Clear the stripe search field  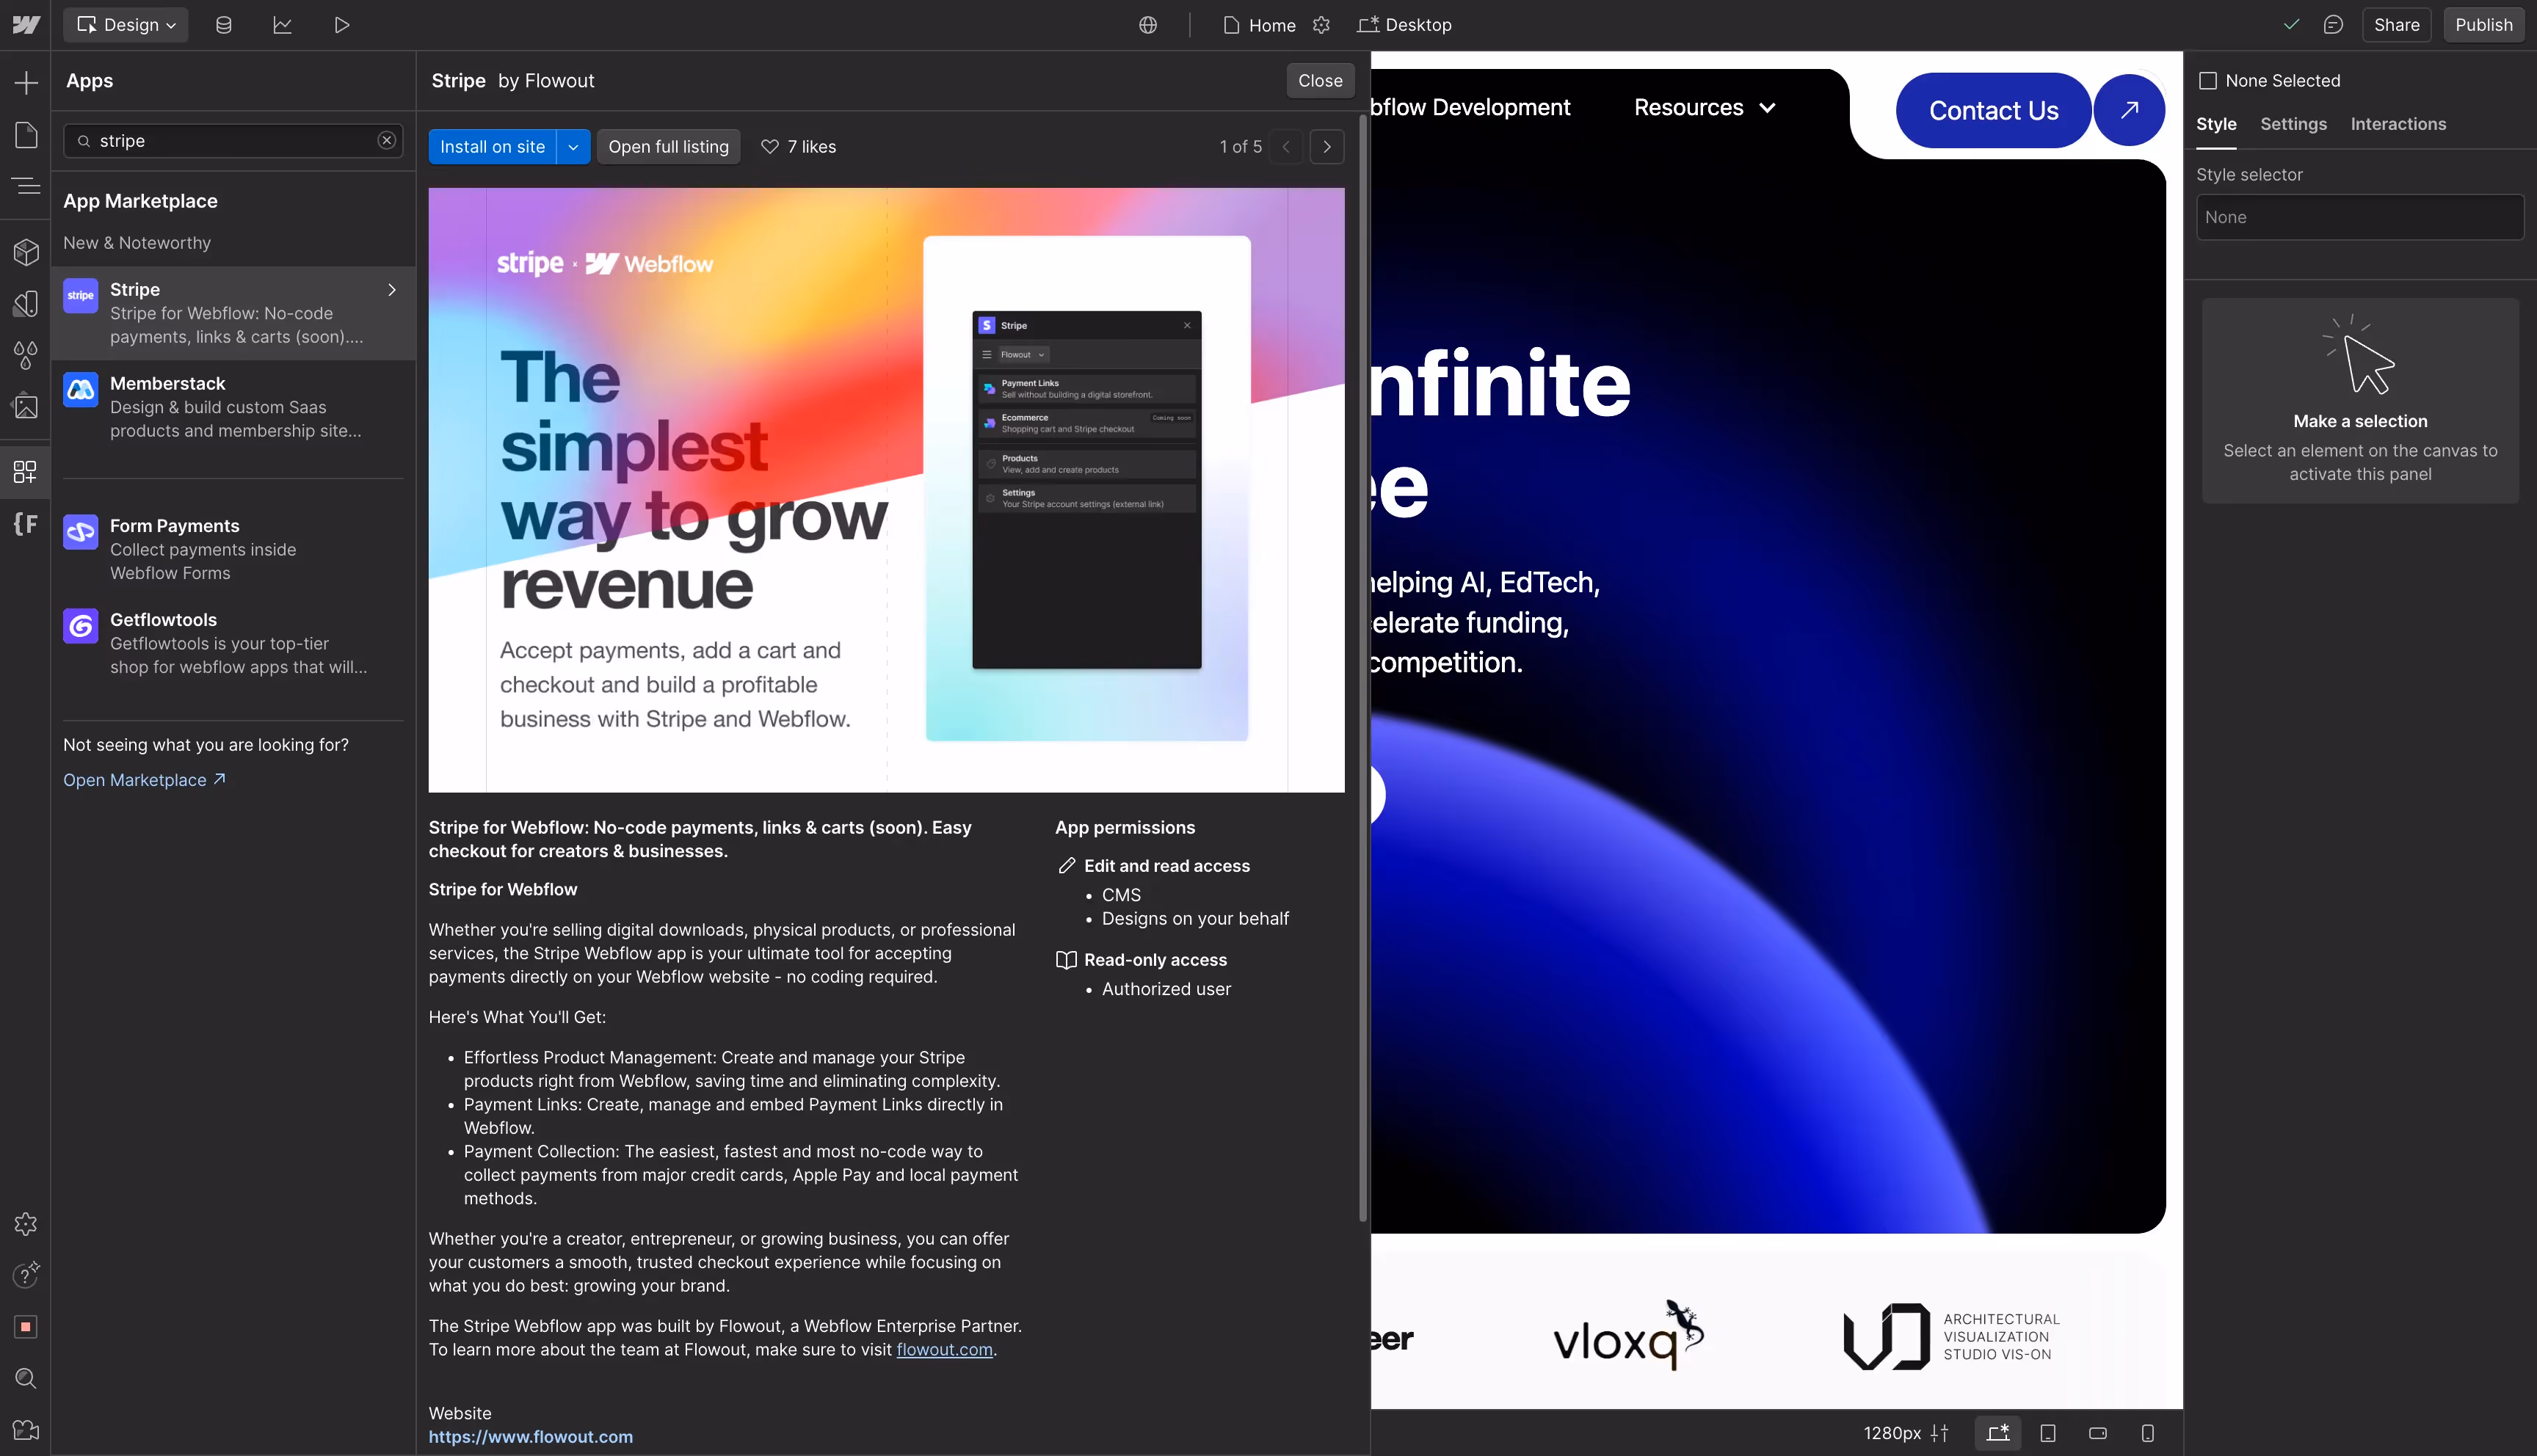(387, 141)
